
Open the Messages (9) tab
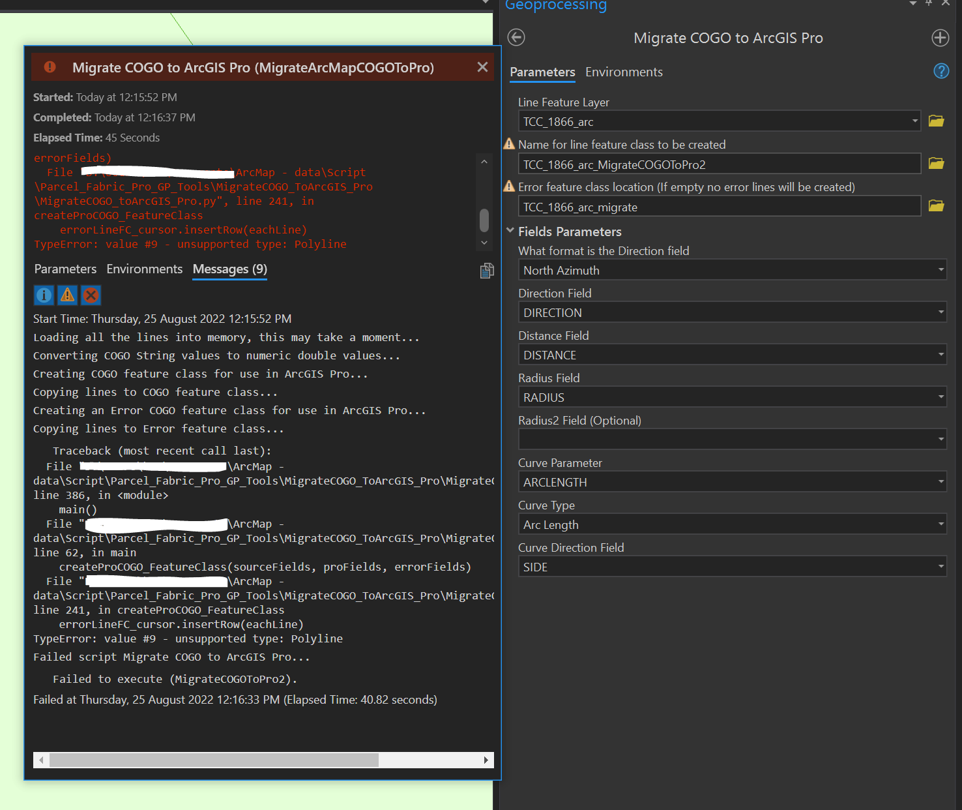tap(229, 269)
